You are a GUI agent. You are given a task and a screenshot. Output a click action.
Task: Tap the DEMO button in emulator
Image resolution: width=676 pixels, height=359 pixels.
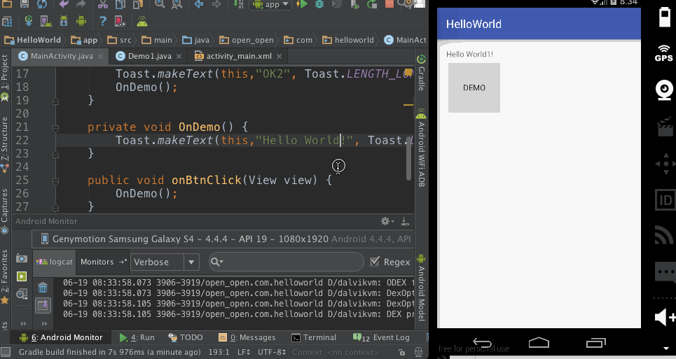(474, 87)
